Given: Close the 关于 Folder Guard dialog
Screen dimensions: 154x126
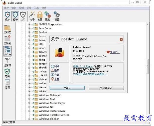Looking at the screenshot, I should [121, 39].
